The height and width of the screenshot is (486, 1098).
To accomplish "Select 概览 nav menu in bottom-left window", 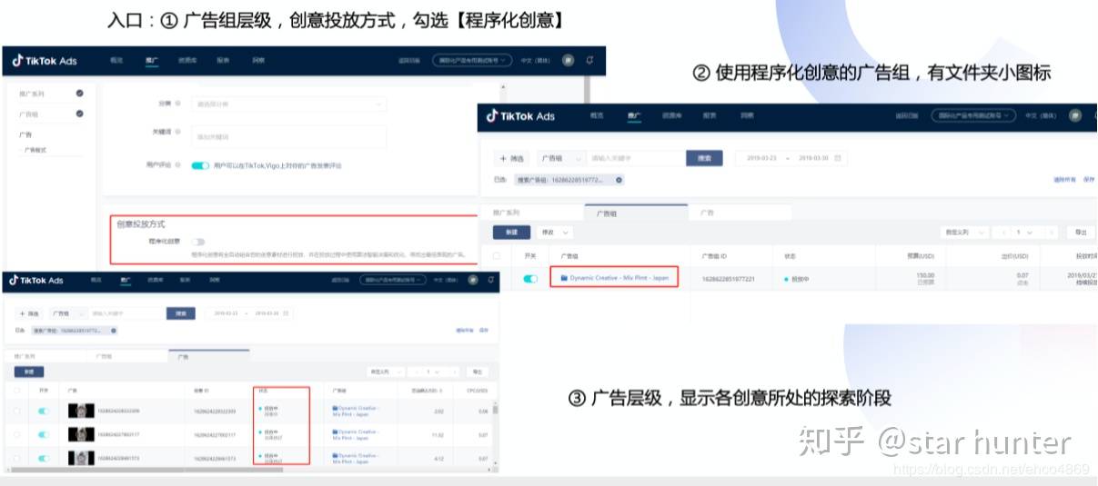I will click(96, 280).
